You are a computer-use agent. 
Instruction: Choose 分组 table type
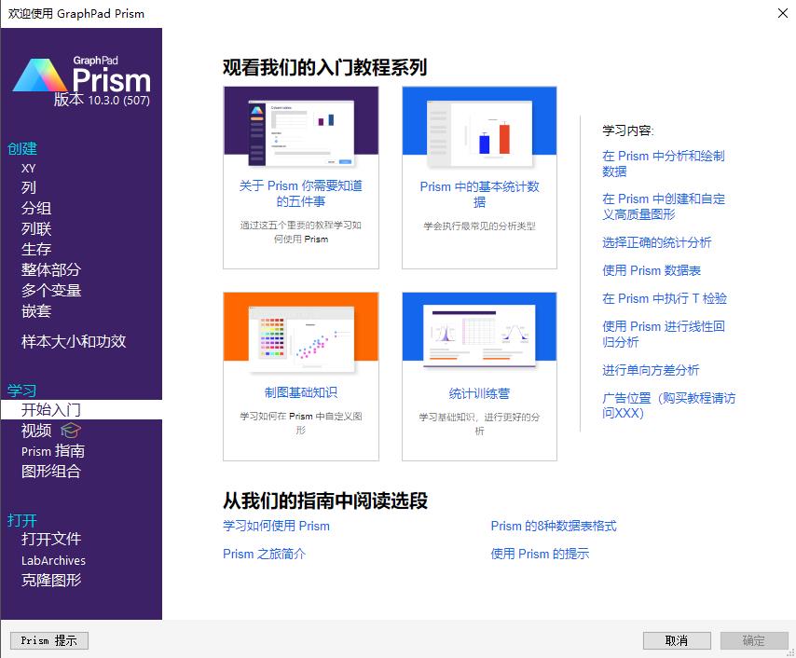36,208
